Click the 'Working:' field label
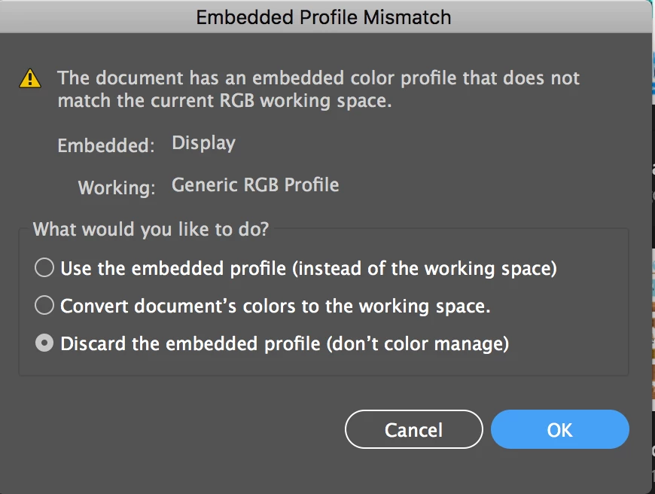The width and height of the screenshot is (655, 494). tap(117, 187)
